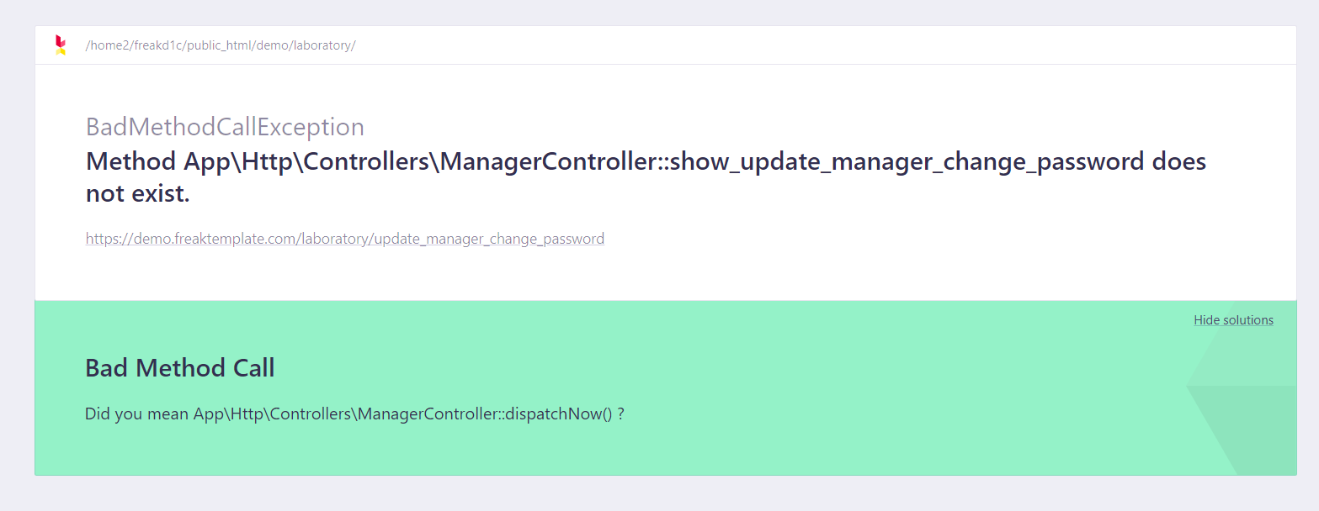The image size is (1319, 511).
Task: Click the 'freakd1c' segment of the header path
Action: [x=157, y=45]
